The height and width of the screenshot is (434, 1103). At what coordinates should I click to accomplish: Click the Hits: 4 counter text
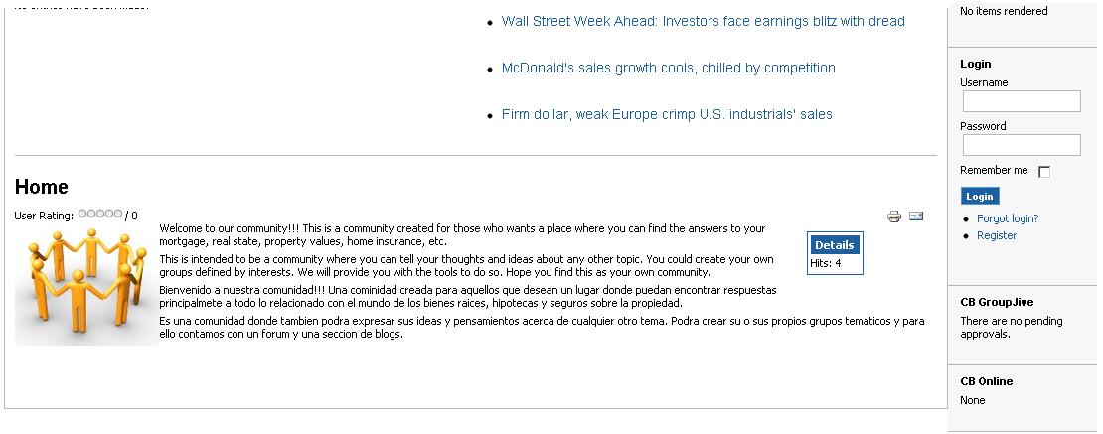coord(825,263)
